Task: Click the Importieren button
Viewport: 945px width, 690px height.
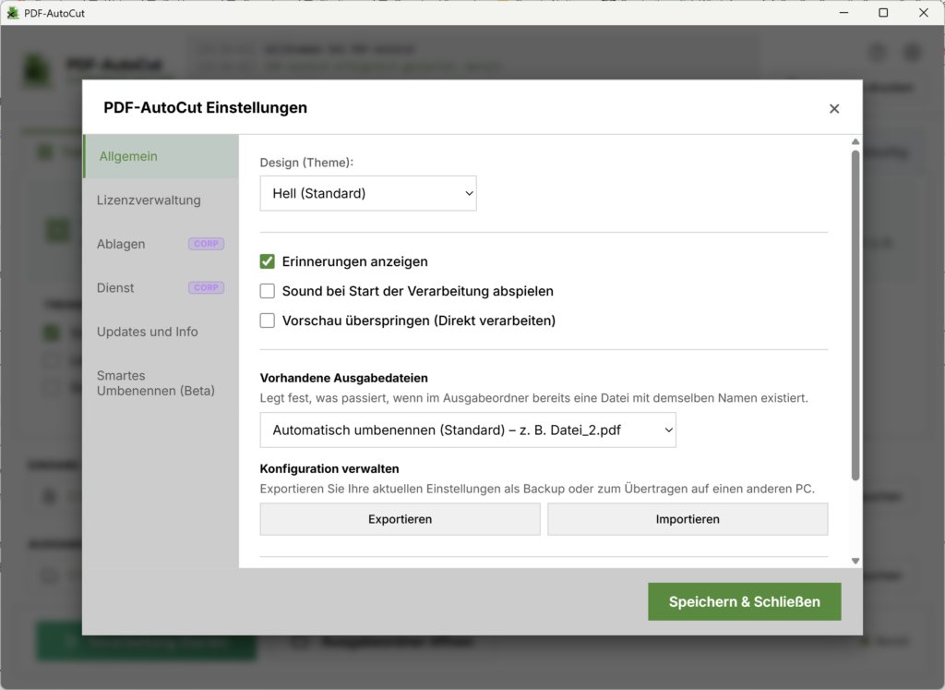Action: tap(688, 519)
